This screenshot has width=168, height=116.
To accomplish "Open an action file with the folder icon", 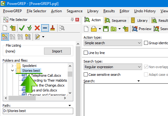I will [94, 29].
